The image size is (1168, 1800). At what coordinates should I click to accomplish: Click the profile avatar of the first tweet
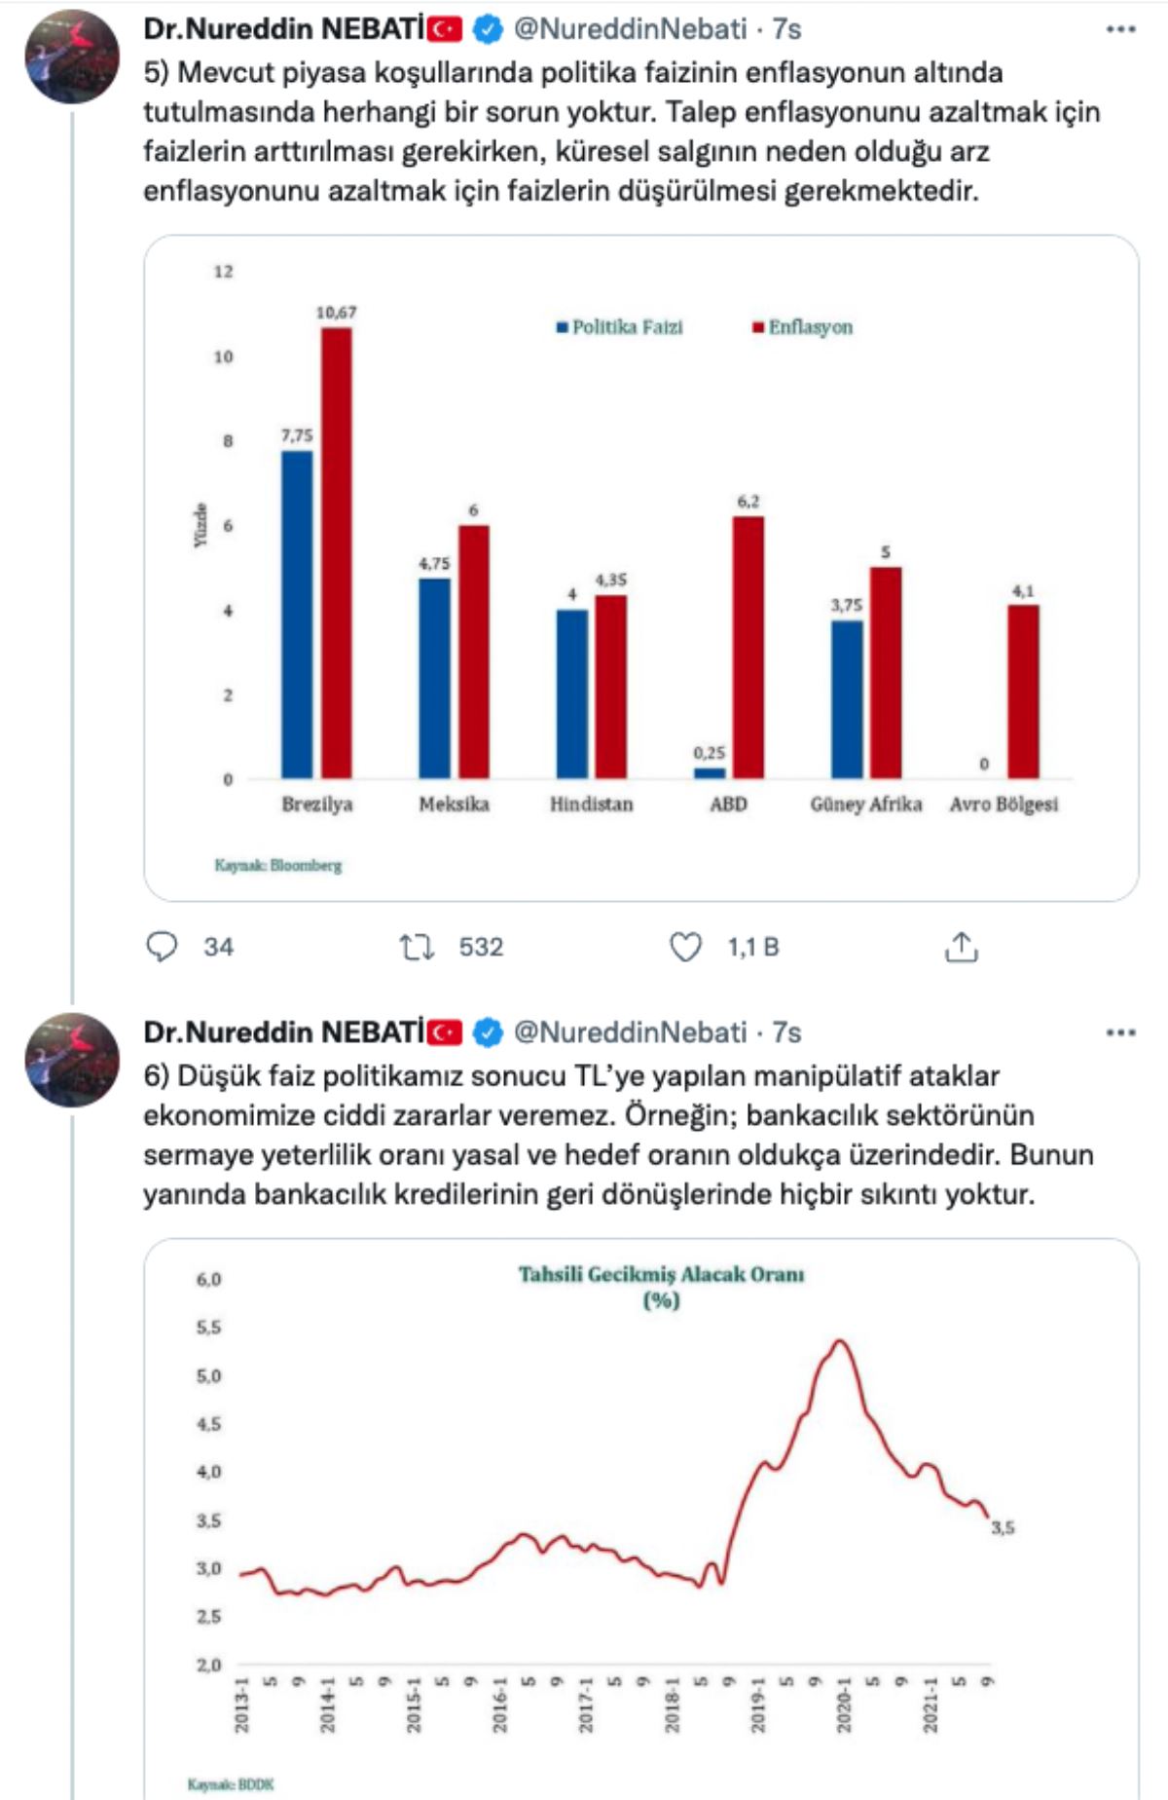[72, 58]
